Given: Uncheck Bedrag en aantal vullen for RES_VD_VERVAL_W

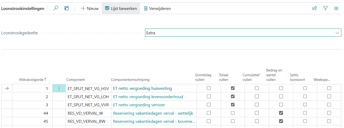Looking at the screenshot, I should point(281,113).
